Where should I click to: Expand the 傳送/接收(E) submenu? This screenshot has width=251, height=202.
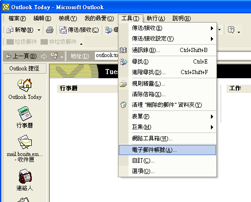[168, 28]
